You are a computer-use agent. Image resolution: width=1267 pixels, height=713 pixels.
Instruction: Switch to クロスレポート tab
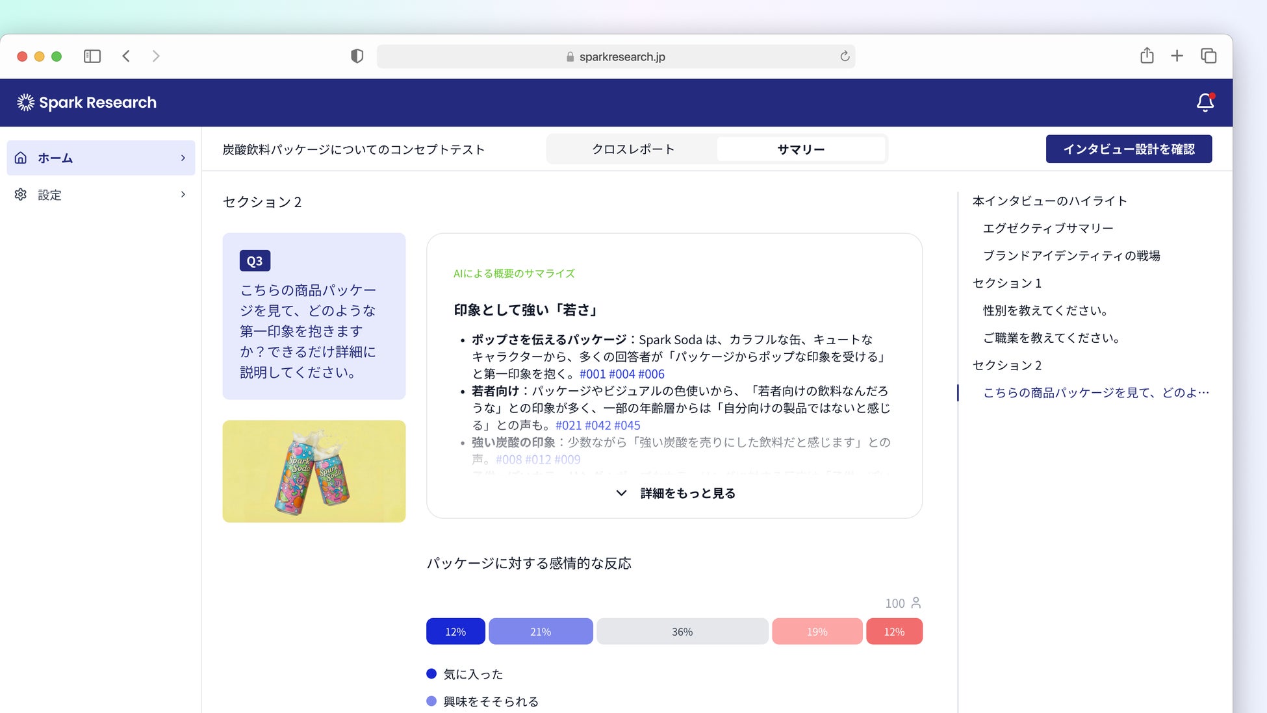633,149
